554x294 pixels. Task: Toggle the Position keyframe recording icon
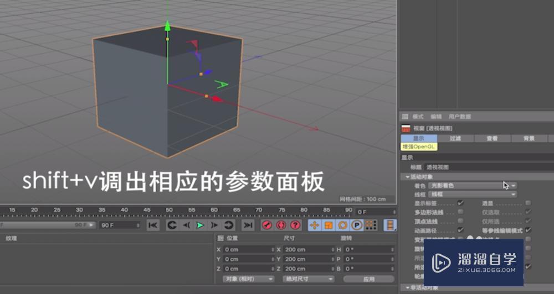click(x=314, y=225)
